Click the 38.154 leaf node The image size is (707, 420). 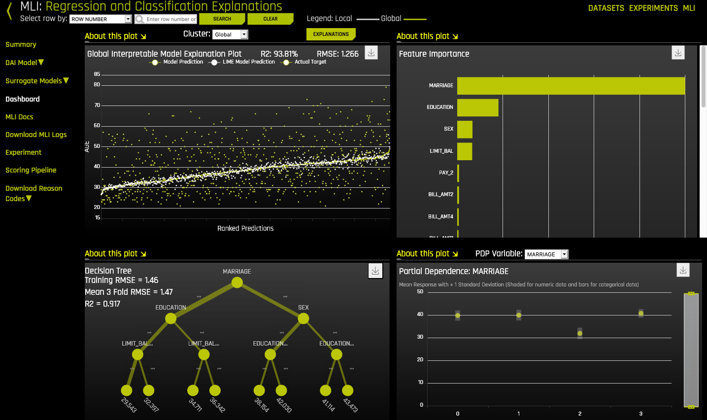259,390
